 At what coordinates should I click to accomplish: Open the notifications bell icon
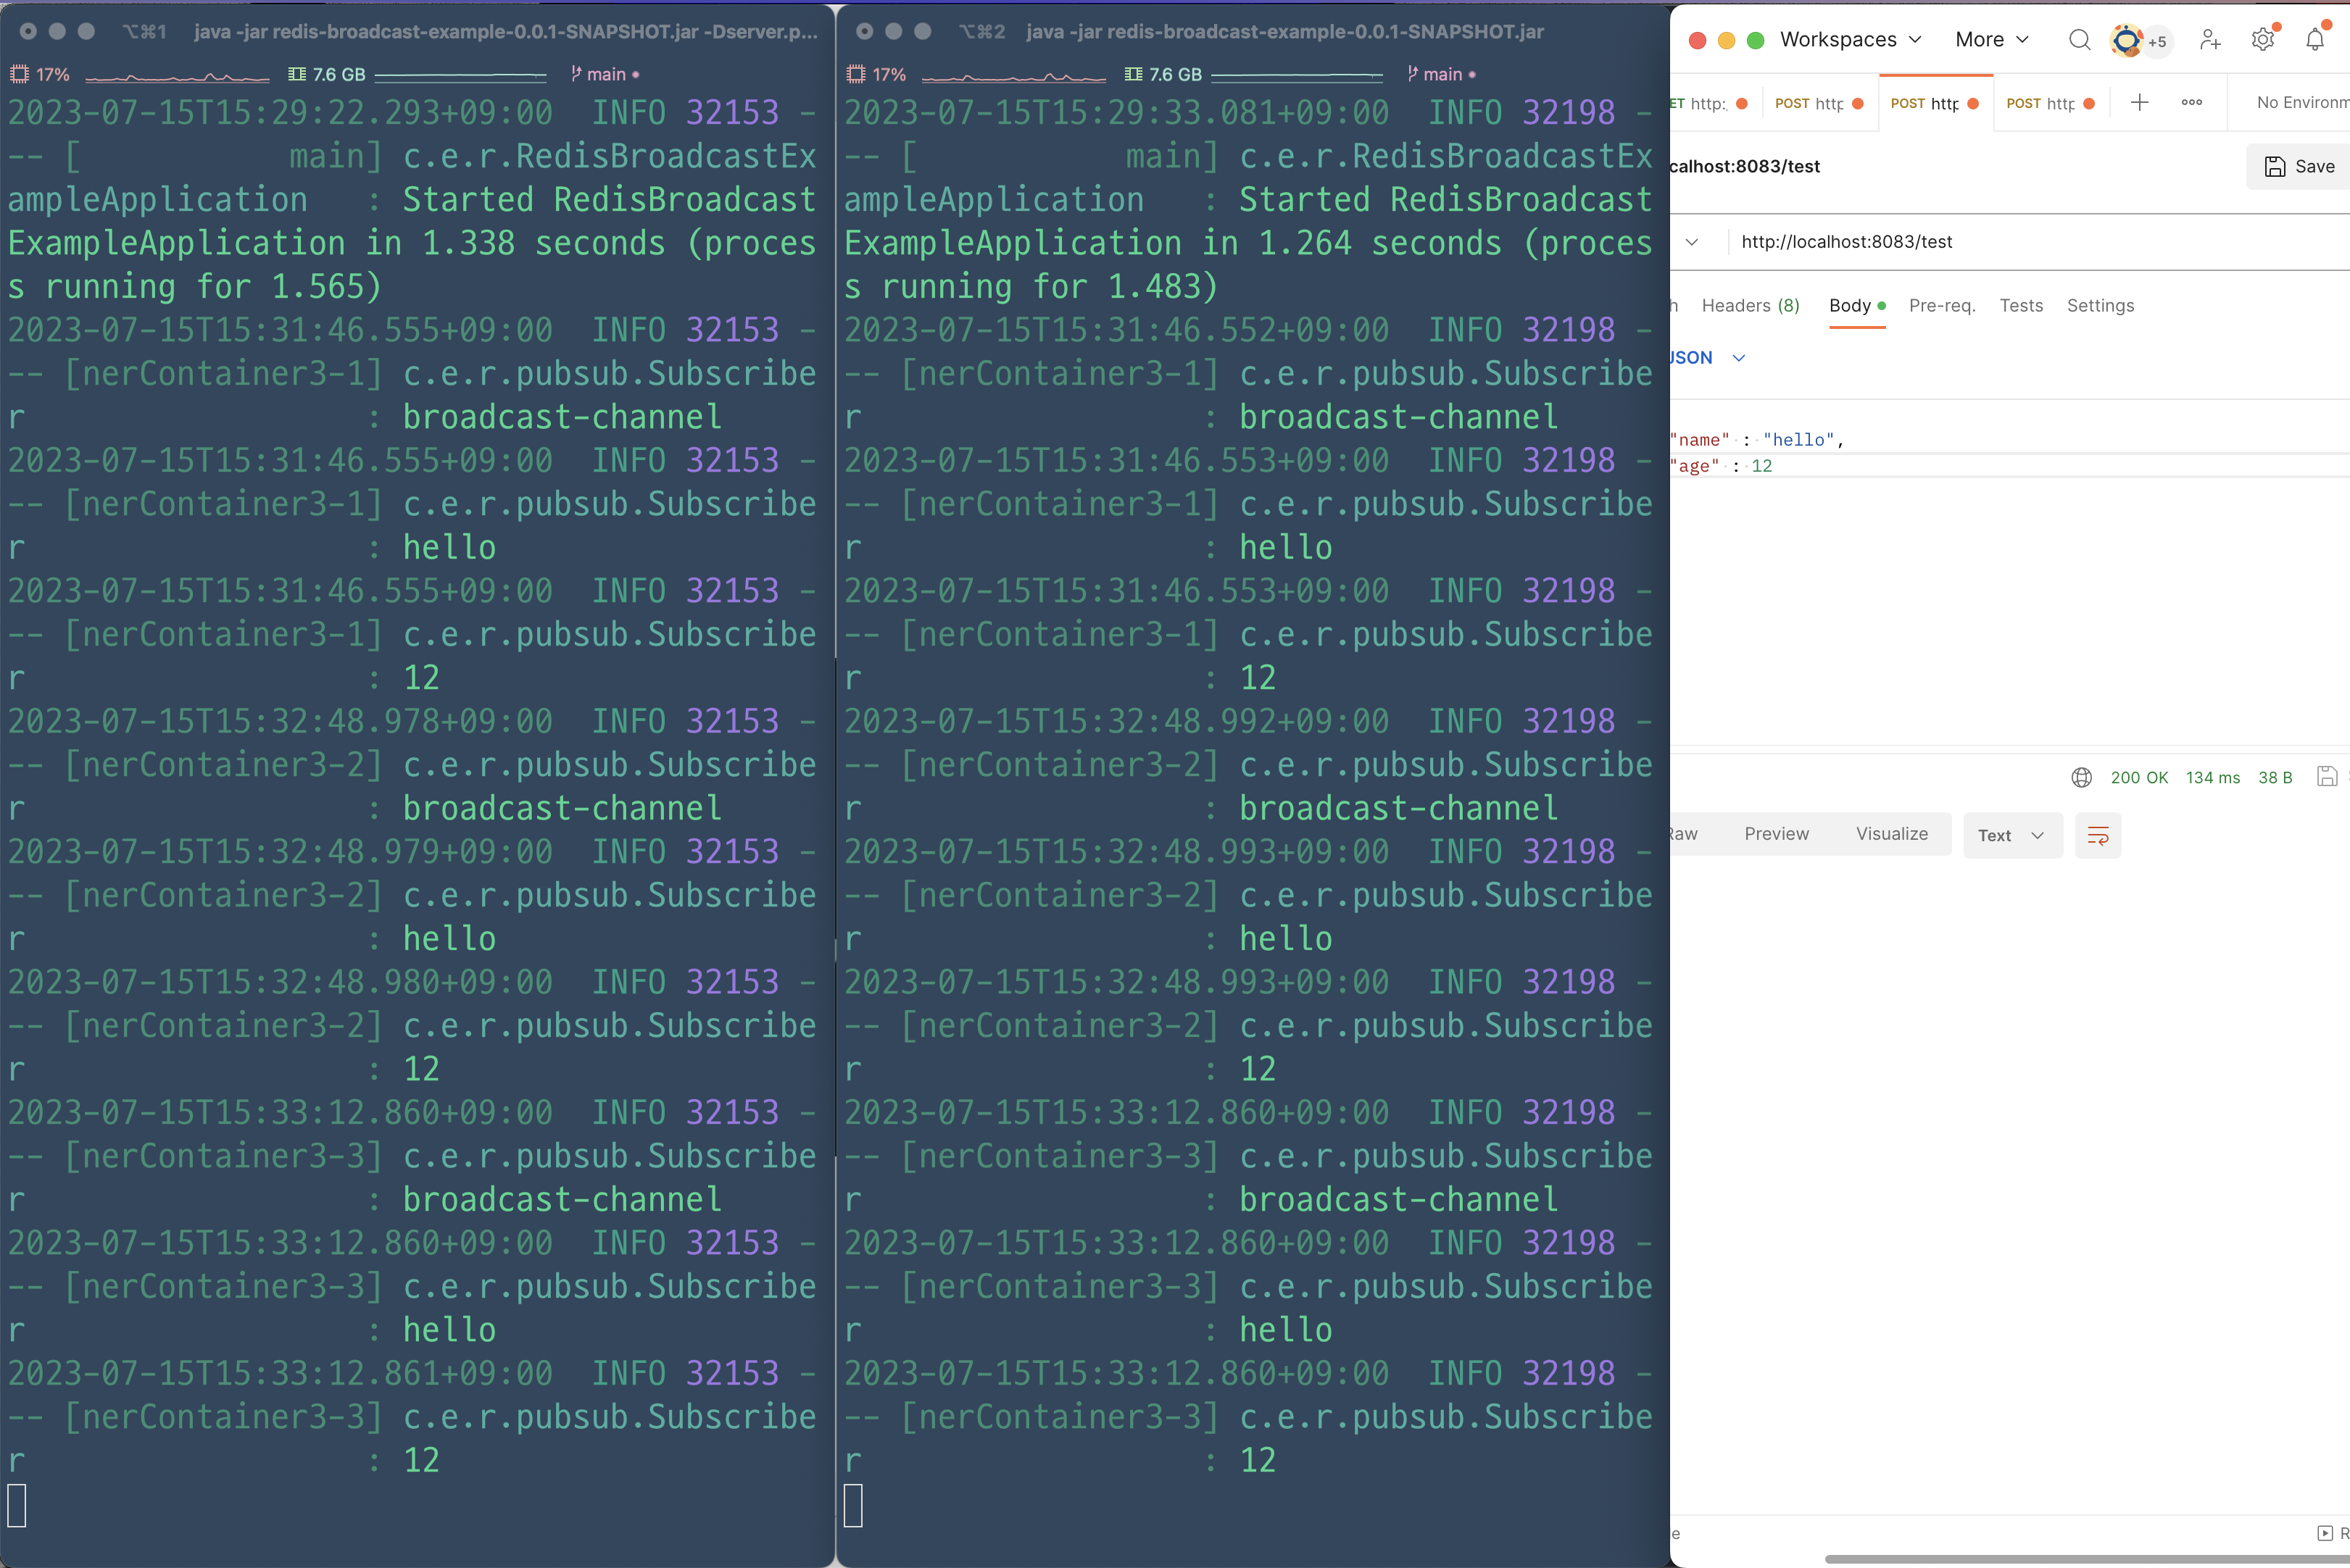click(x=2314, y=40)
